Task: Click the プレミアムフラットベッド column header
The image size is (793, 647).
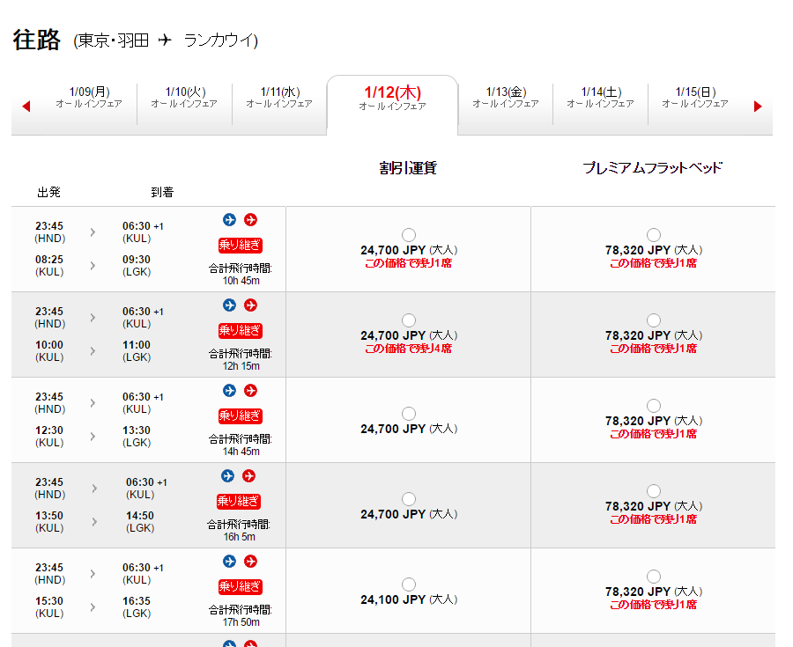Action: pos(652,167)
